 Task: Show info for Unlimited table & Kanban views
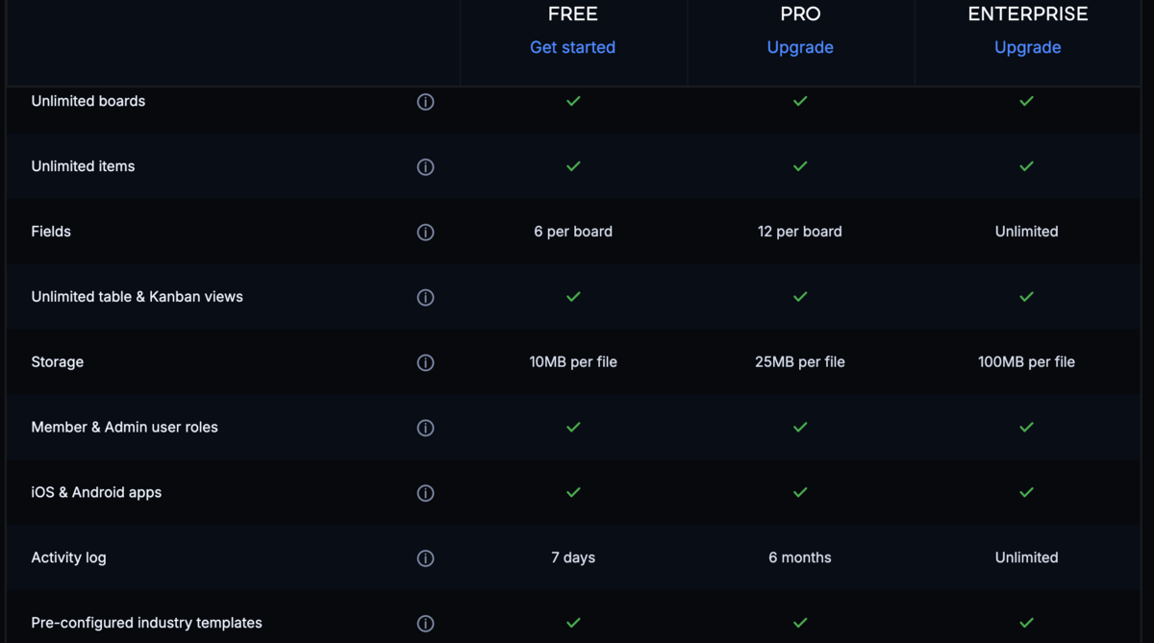click(425, 298)
